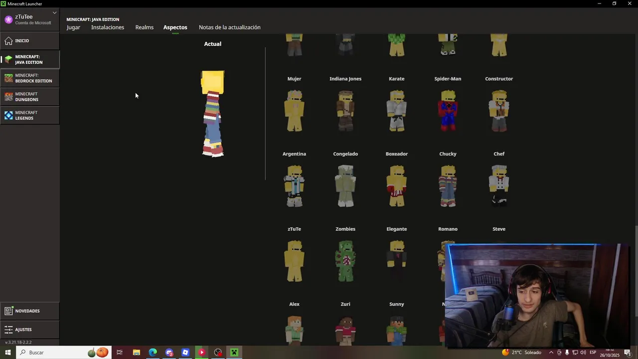638x359 pixels.
Task: Pick the Zombies skin
Action: (345, 261)
